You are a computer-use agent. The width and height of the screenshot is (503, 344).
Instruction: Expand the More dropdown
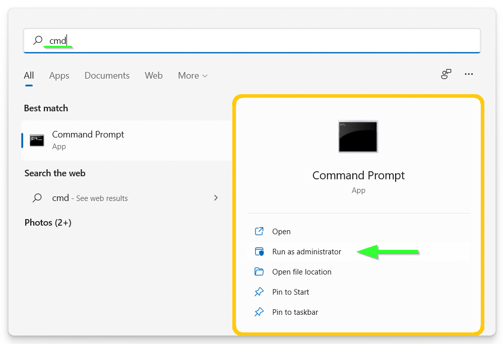[x=193, y=76]
